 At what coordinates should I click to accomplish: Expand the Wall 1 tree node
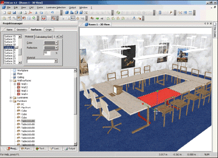click(x=15, y=84)
